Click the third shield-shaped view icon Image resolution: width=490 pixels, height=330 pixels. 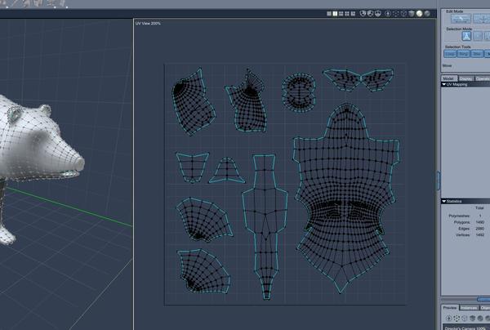(378, 14)
